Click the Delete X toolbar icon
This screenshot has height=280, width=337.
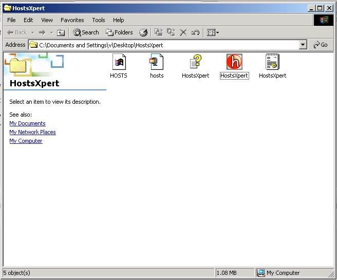coord(183,33)
